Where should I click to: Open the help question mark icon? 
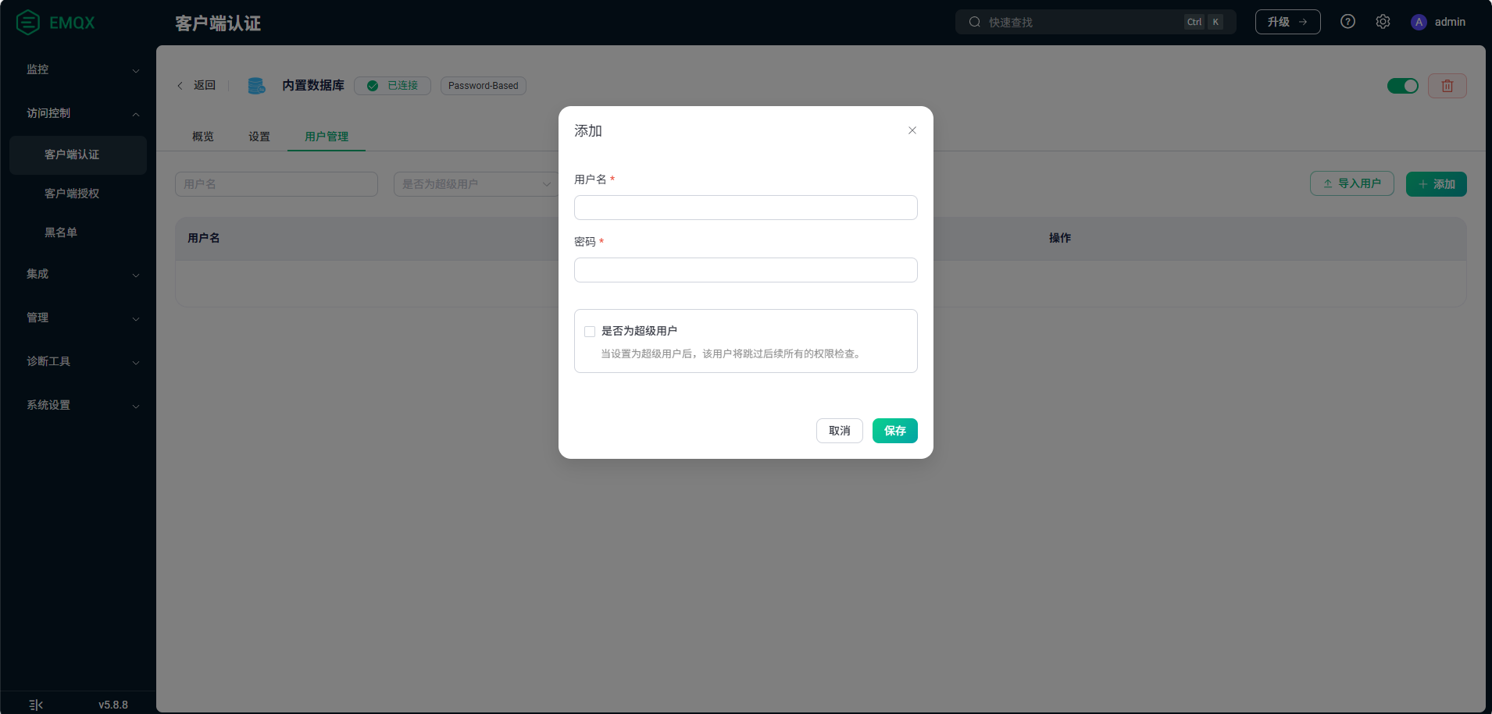(x=1347, y=22)
